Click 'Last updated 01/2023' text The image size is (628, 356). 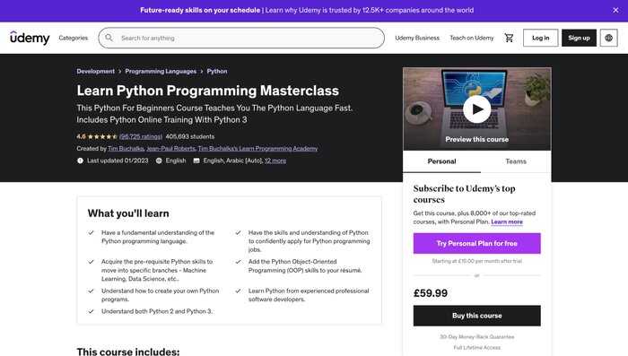click(118, 161)
